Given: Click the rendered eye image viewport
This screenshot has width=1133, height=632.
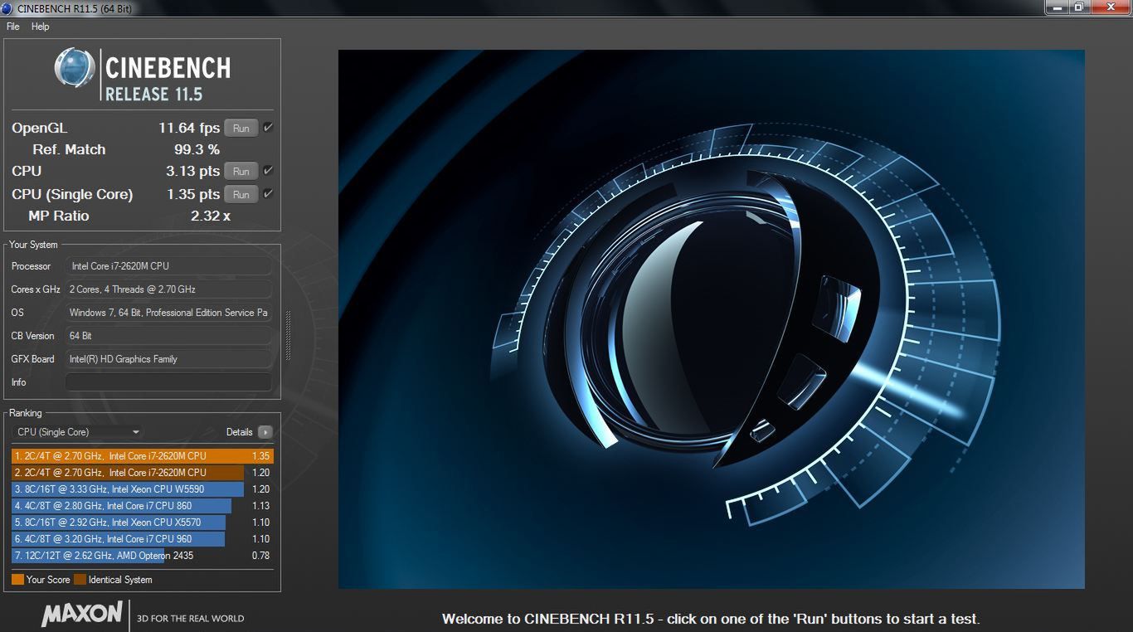Looking at the screenshot, I should pyautogui.click(x=711, y=319).
